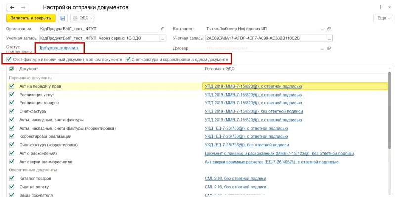Image resolution: width=395 pixels, height=197 pixels.
Task: Uncheck Акты, накладные, счета-фактуры (Корректировка) checkbox
Action: coord(11,128)
